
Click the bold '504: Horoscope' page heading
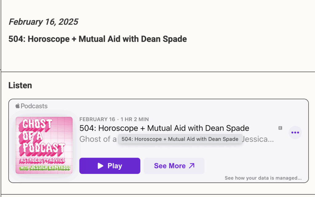98,39
